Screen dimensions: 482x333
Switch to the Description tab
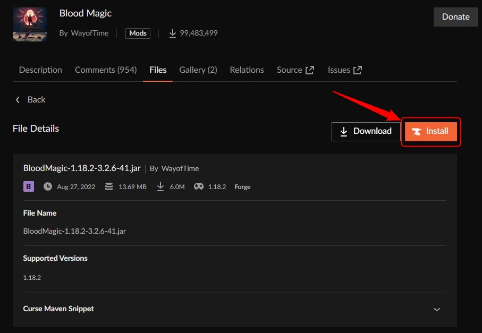[x=40, y=70]
